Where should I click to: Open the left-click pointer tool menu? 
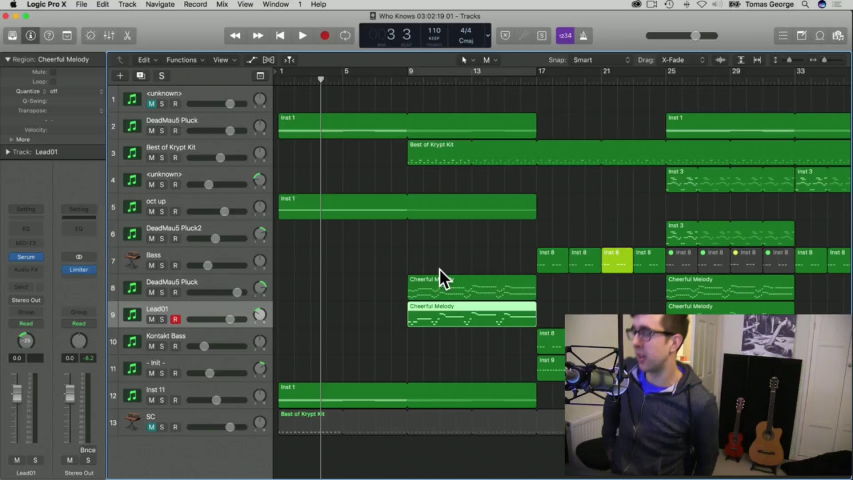click(468, 59)
